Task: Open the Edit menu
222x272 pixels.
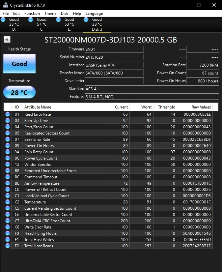Action: pos(16,14)
